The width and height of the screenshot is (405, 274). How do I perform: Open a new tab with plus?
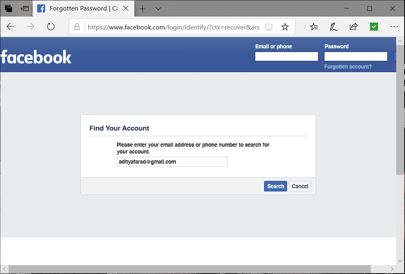click(143, 8)
